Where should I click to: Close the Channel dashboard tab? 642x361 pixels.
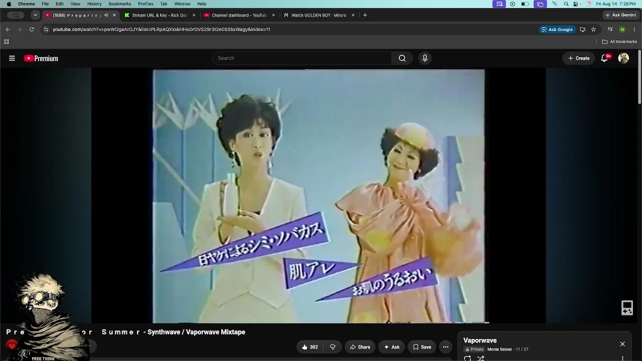coord(273,15)
